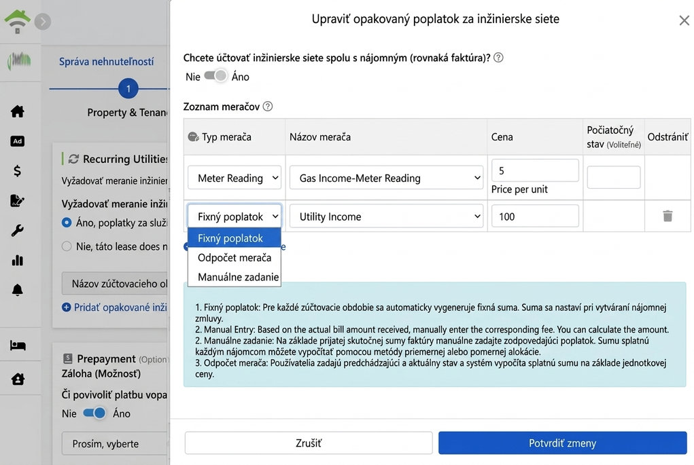Open the Utility Income name dropdown
This screenshot has width=694, height=465.
pyautogui.click(x=386, y=216)
